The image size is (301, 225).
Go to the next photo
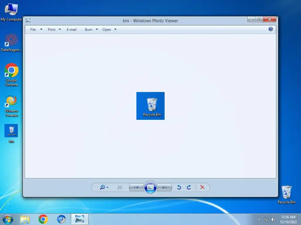point(164,187)
